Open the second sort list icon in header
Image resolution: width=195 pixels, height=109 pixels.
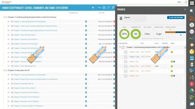[113, 8]
